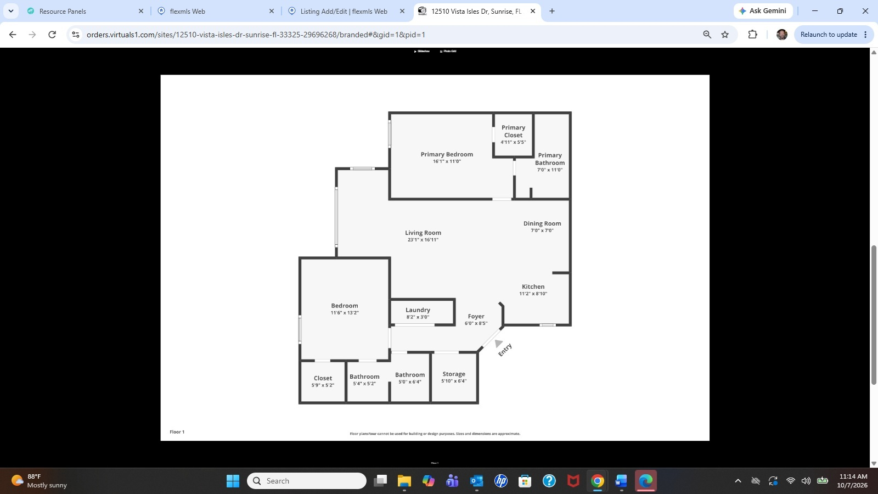The width and height of the screenshot is (878, 494).
Task: Open the Chrome three-dot menu
Action: [x=865, y=35]
